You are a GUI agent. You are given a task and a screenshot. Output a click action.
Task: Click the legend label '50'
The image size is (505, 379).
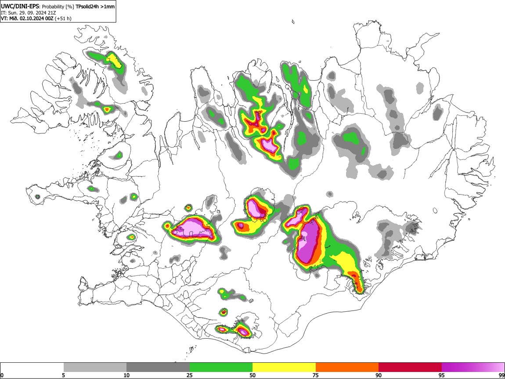tap(252, 375)
